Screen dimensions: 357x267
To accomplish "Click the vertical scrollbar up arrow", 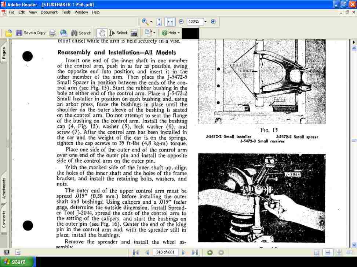I will (354, 48).
